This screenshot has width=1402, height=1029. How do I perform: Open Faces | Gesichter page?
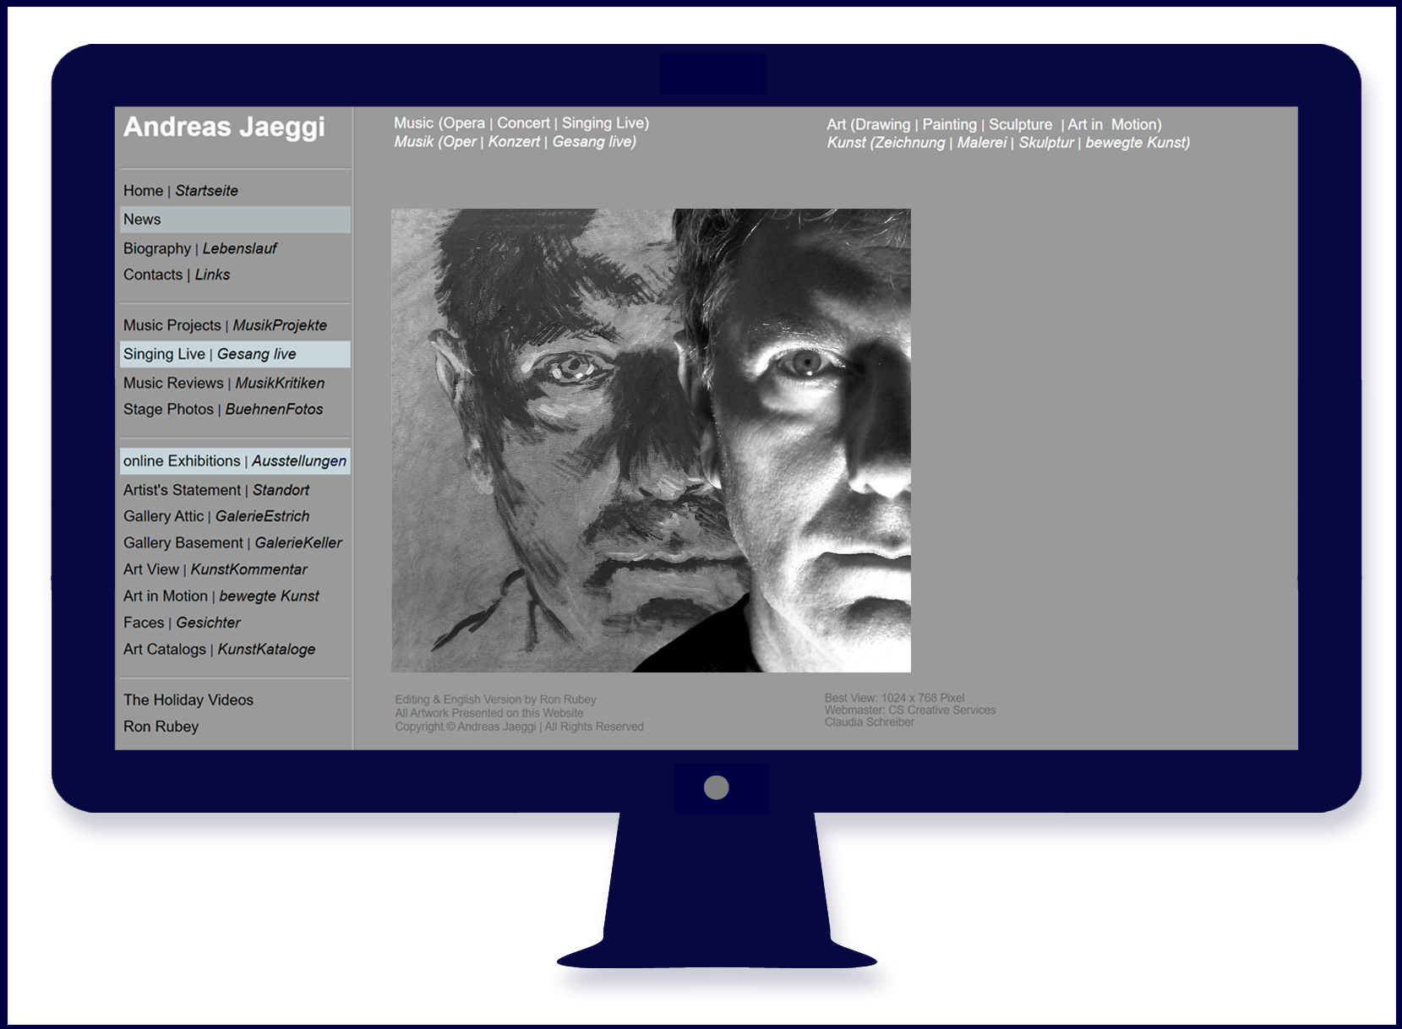tap(182, 623)
